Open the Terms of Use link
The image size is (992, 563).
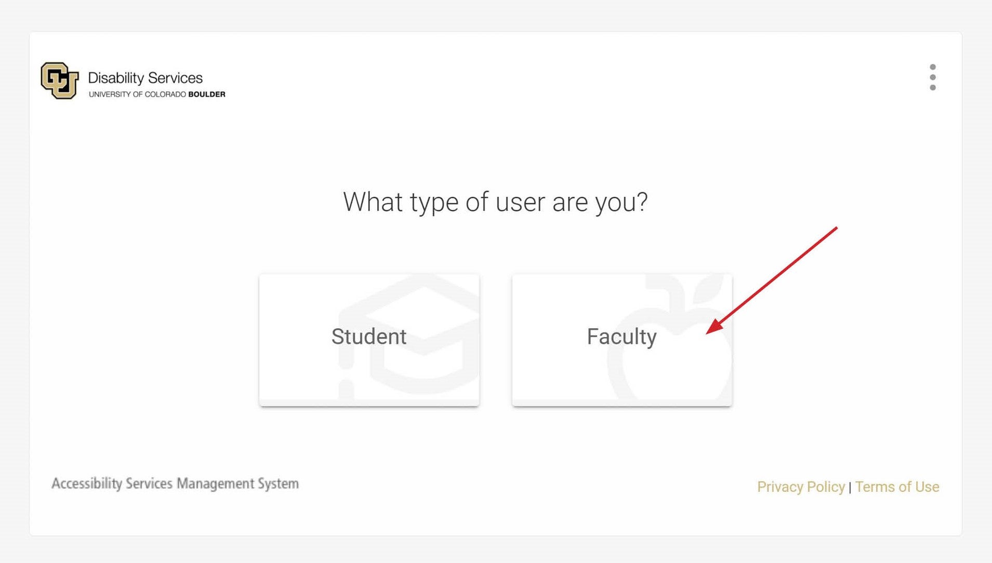(x=897, y=487)
